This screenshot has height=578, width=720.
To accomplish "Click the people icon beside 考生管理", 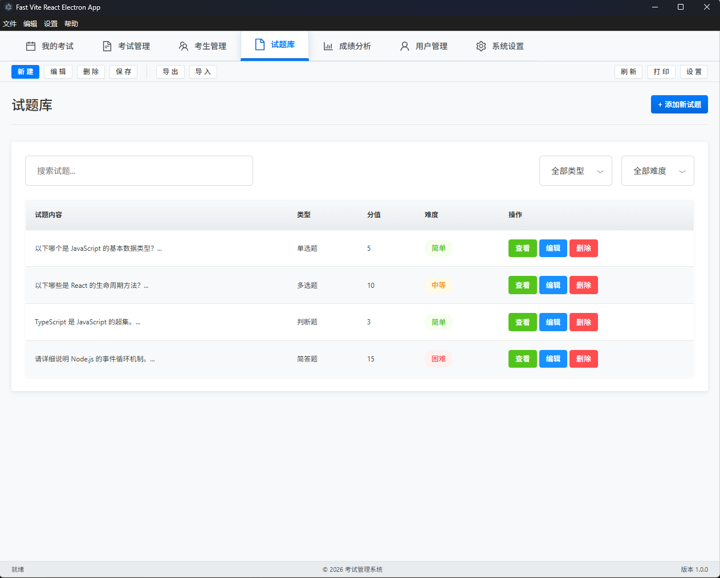I will point(184,46).
